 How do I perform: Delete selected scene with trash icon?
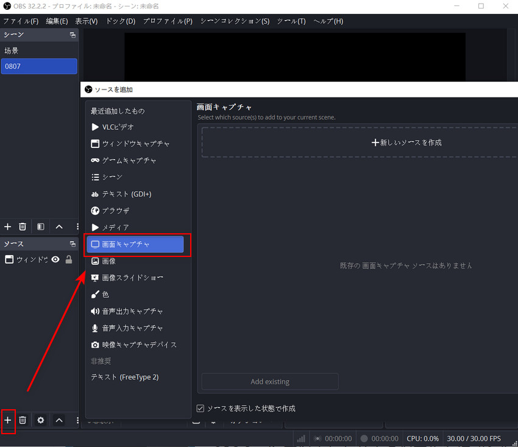(23, 227)
